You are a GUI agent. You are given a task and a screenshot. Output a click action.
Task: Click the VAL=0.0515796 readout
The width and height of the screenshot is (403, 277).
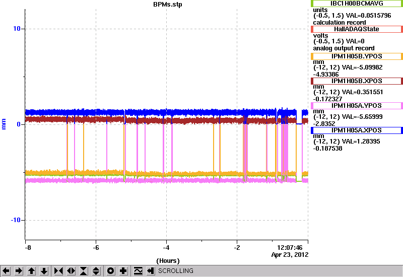pos(369,16)
